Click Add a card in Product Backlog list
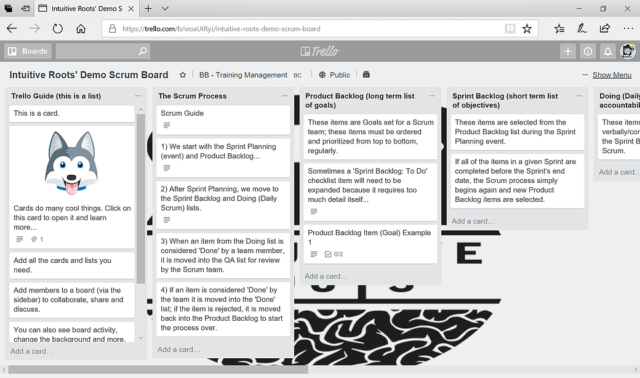The width and height of the screenshot is (640, 378). (326, 276)
